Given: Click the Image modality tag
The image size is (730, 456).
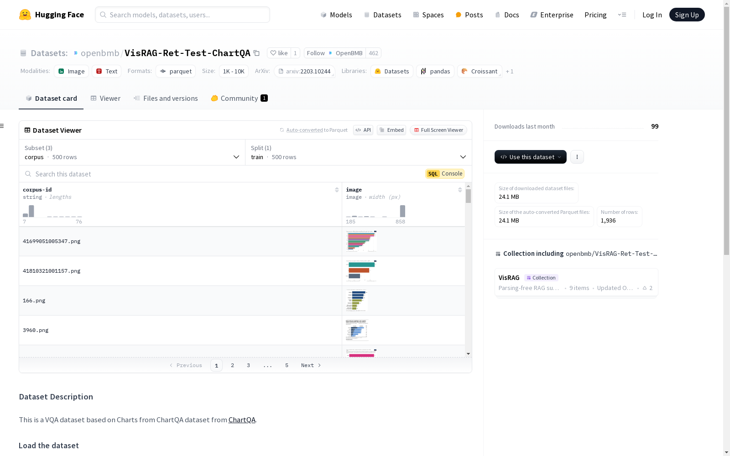Looking at the screenshot, I should [x=72, y=71].
